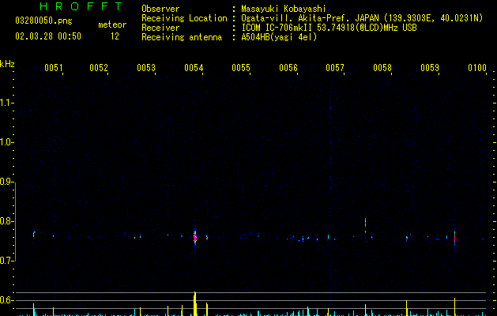This screenshot has height=316, width=497.
Task: Click the kHz axis unit label
Action: (x=7, y=64)
